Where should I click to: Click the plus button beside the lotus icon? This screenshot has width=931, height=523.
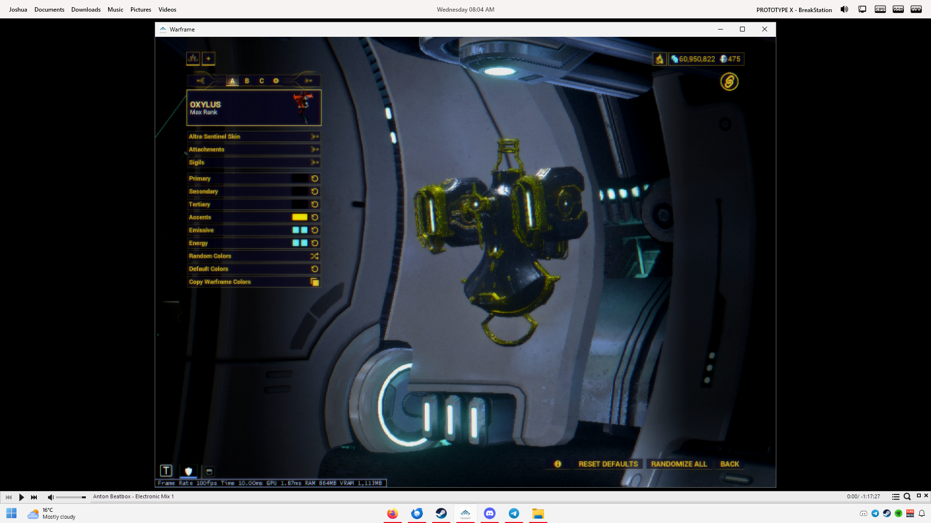(x=209, y=59)
